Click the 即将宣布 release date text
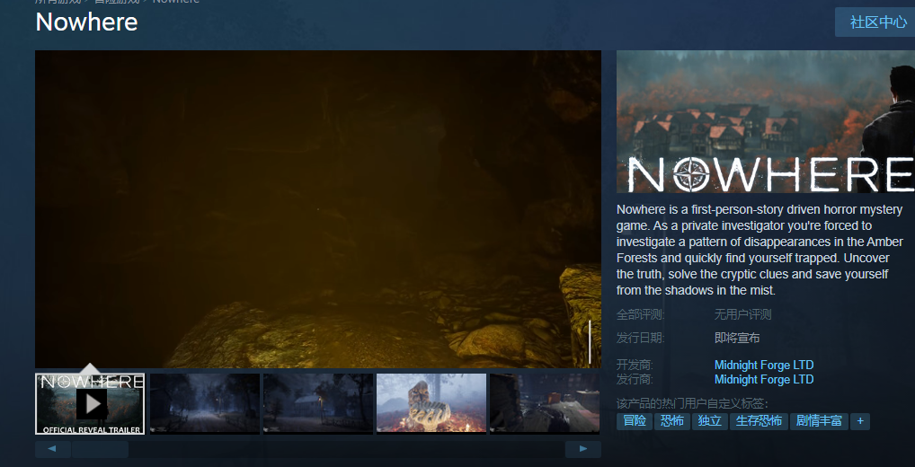Viewport: 915px width, 467px height. [x=737, y=339]
